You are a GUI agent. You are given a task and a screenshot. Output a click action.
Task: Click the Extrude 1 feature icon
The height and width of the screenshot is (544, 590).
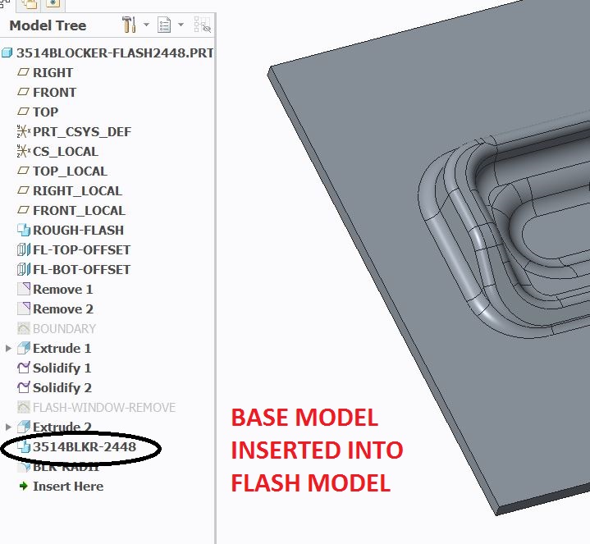pos(24,348)
